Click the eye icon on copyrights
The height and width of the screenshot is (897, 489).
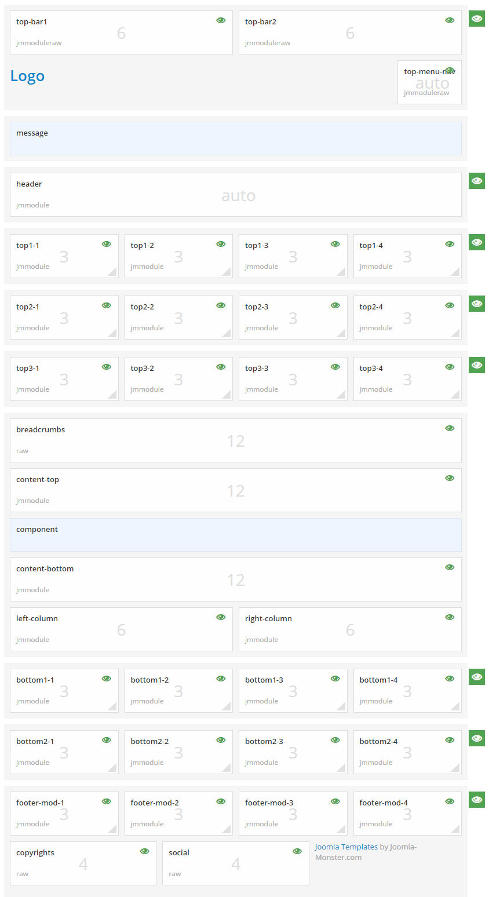(144, 851)
